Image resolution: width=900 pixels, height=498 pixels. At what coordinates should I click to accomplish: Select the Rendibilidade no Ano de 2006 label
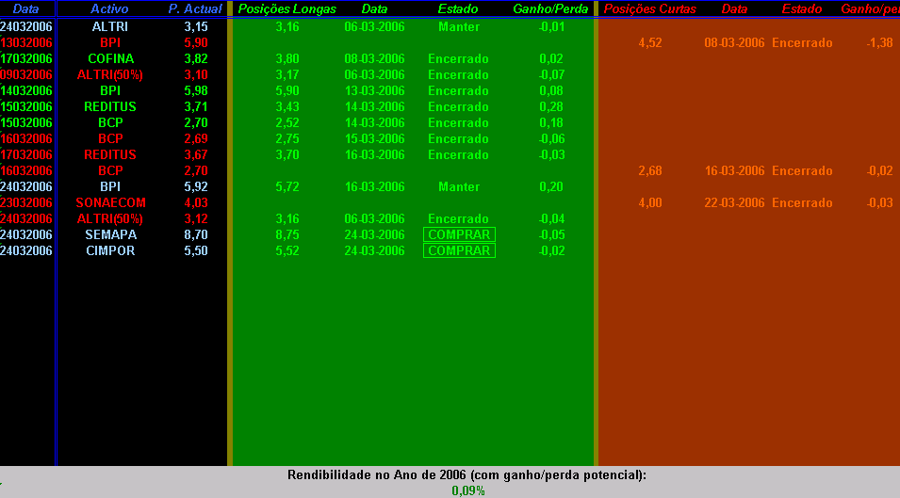[466, 474]
